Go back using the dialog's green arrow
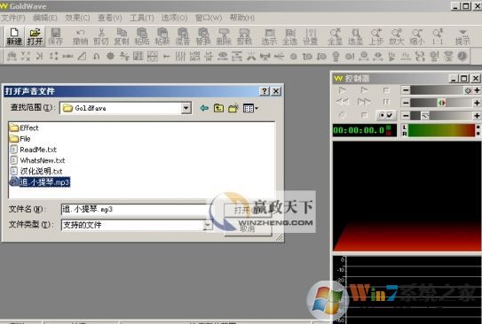Viewport: 482px width, 324px height. 204,108
